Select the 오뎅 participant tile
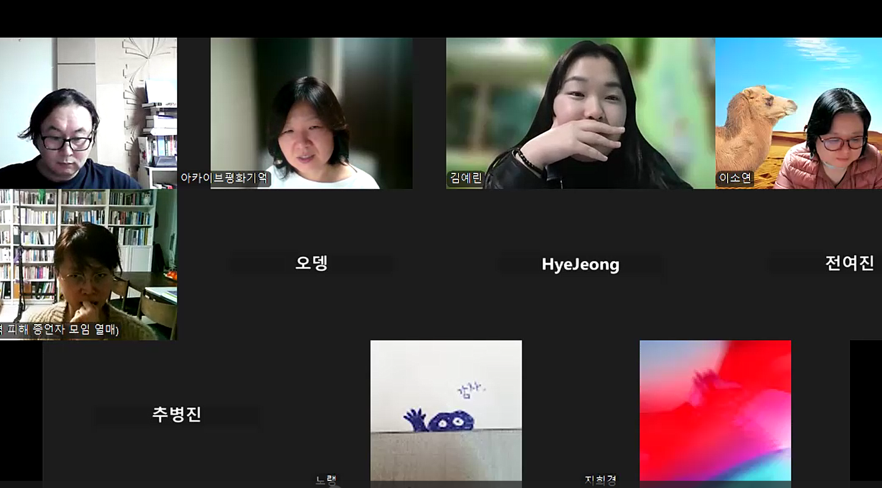Image resolution: width=882 pixels, height=488 pixels. tap(311, 263)
